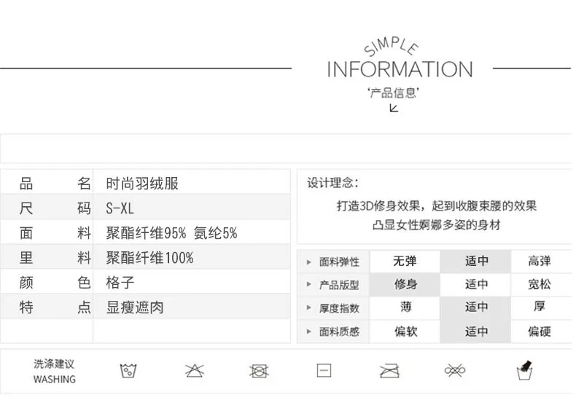Image resolution: width=576 pixels, height=416 pixels.
Task: Click lining value 聚酯纤维100%
Action: [149, 258]
